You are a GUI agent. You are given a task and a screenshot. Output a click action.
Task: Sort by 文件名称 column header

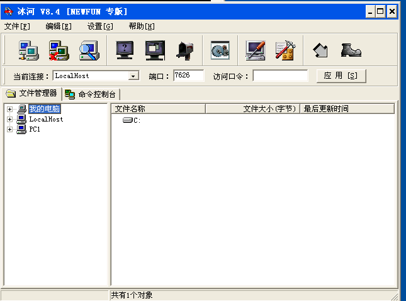pos(158,109)
